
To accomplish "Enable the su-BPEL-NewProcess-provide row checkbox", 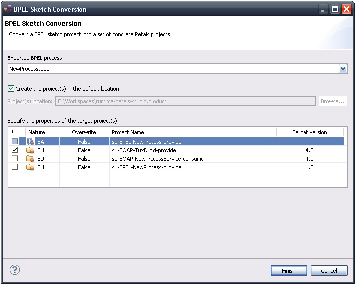I will (x=15, y=167).
